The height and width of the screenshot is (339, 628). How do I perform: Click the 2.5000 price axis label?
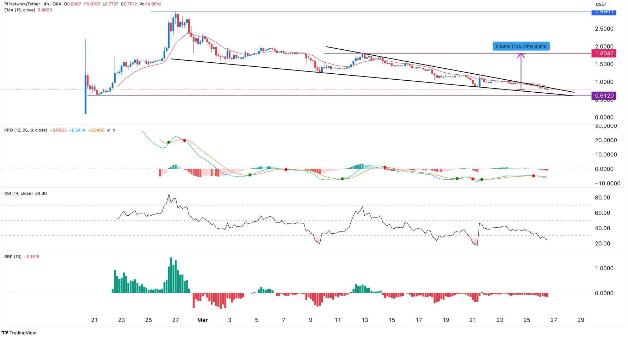(x=604, y=29)
